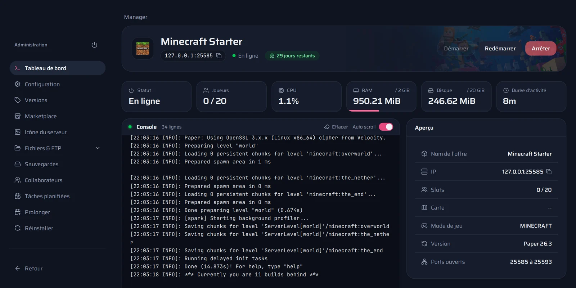Open the Prolonger page

click(58, 212)
